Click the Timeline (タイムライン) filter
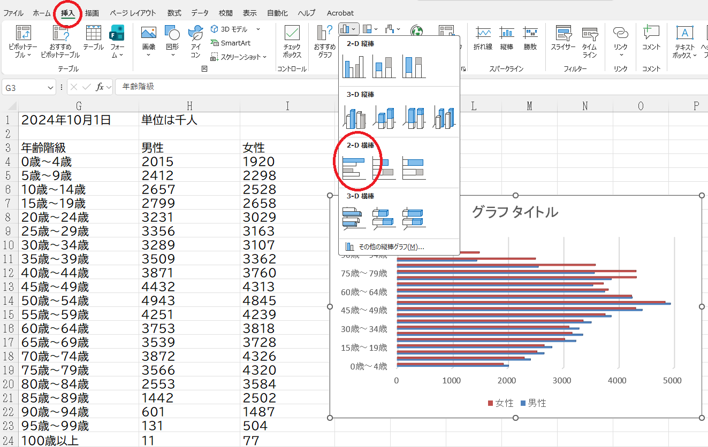Viewport: 708px width, 447px height. (x=590, y=41)
